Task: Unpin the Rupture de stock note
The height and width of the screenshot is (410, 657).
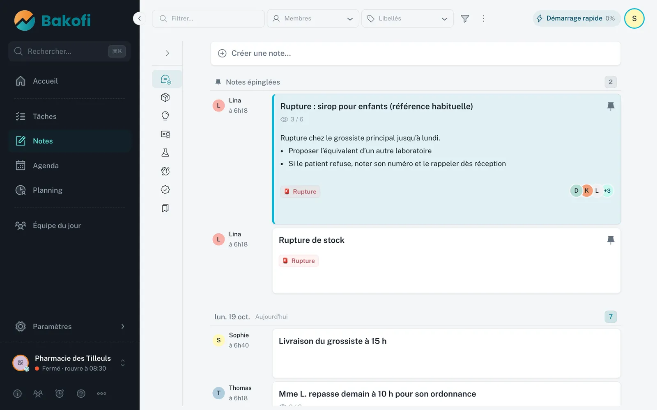Action: tap(611, 240)
